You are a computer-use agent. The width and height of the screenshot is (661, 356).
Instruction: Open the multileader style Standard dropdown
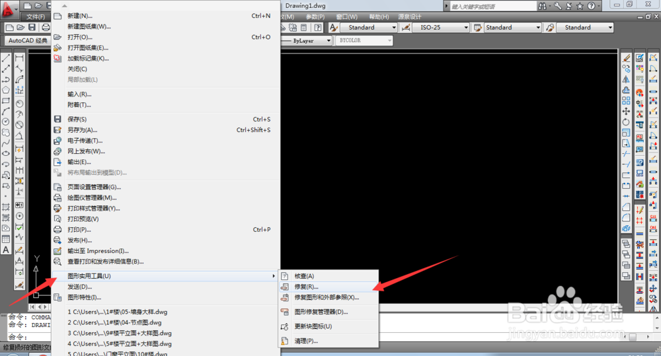click(585, 27)
